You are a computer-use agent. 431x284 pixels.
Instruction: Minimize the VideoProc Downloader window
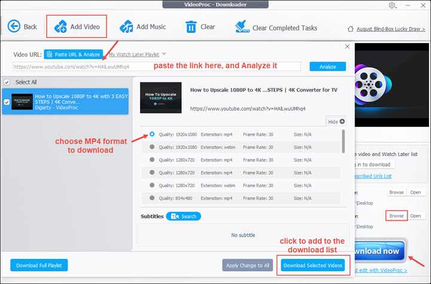408,5
